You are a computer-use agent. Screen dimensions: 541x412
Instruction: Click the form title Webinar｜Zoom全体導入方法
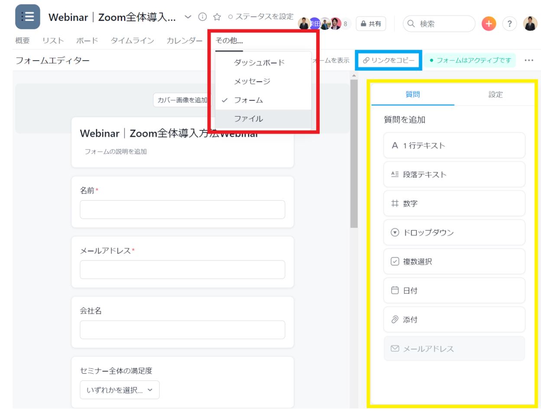(x=169, y=133)
